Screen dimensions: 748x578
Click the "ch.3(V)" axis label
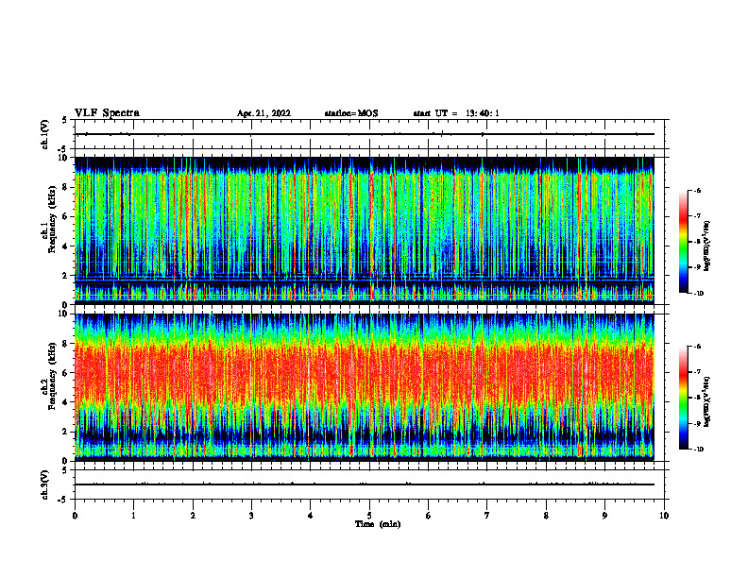[x=44, y=485]
